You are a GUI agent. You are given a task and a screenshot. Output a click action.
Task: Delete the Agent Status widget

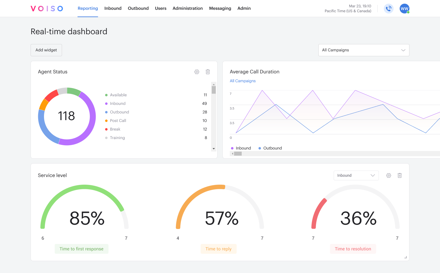pyautogui.click(x=208, y=72)
